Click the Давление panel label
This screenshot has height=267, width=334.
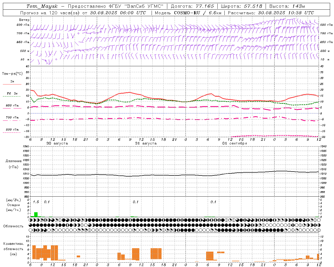click(14, 161)
